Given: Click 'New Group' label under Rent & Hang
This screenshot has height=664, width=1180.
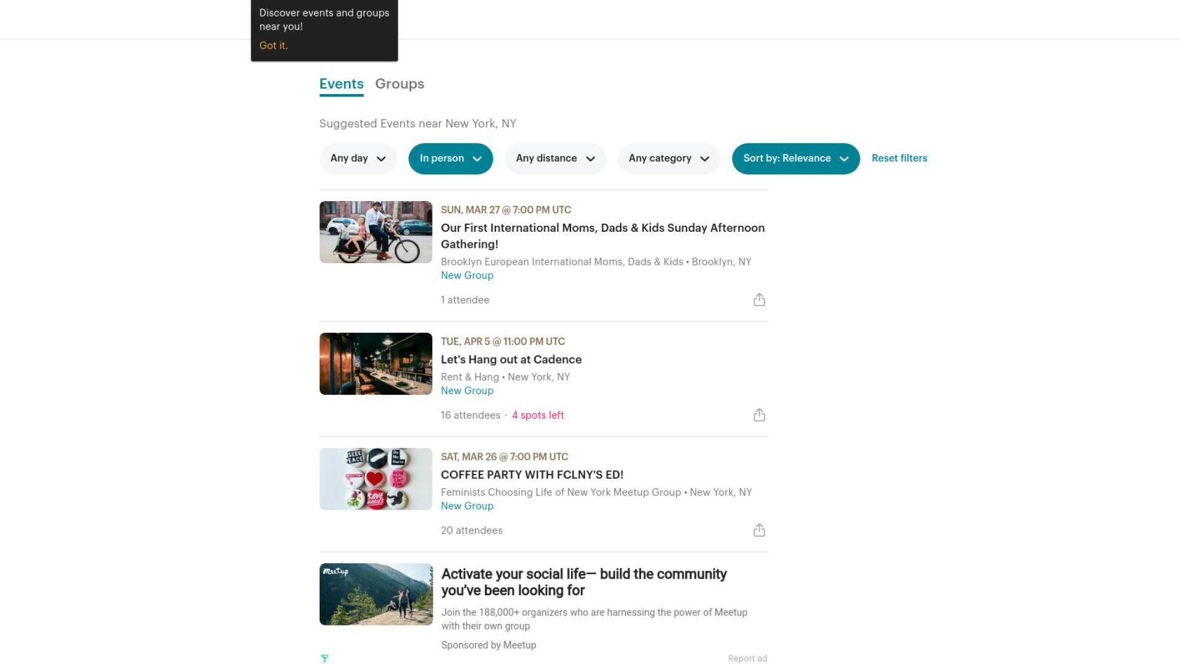Looking at the screenshot, I should coord(467,391).
